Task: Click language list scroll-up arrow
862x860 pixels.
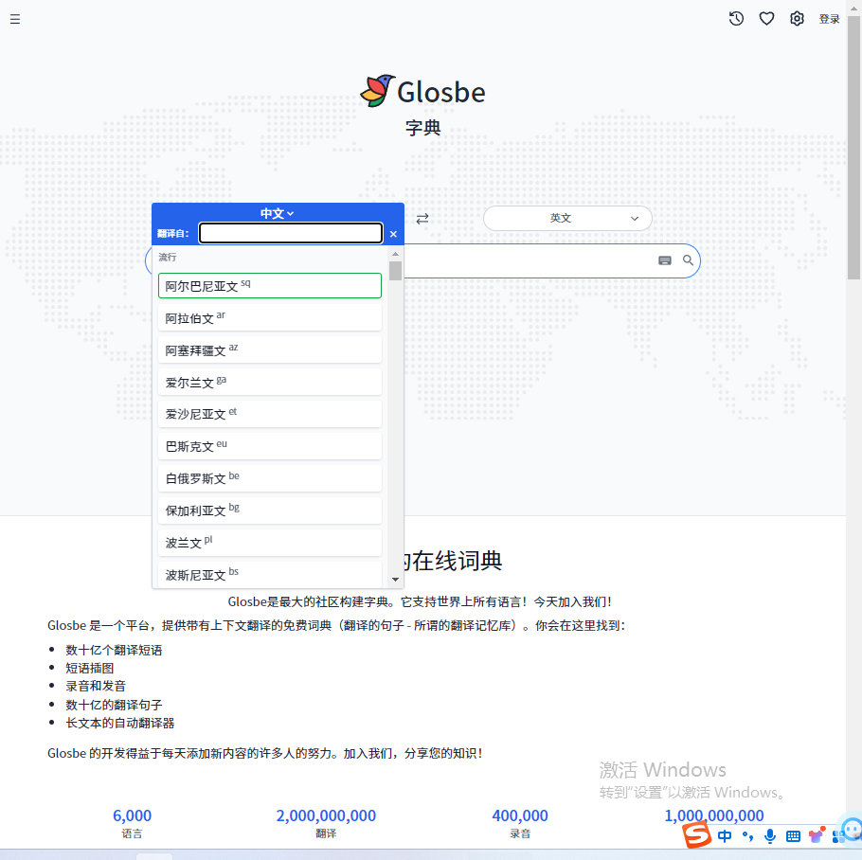Action: [395, 254]
